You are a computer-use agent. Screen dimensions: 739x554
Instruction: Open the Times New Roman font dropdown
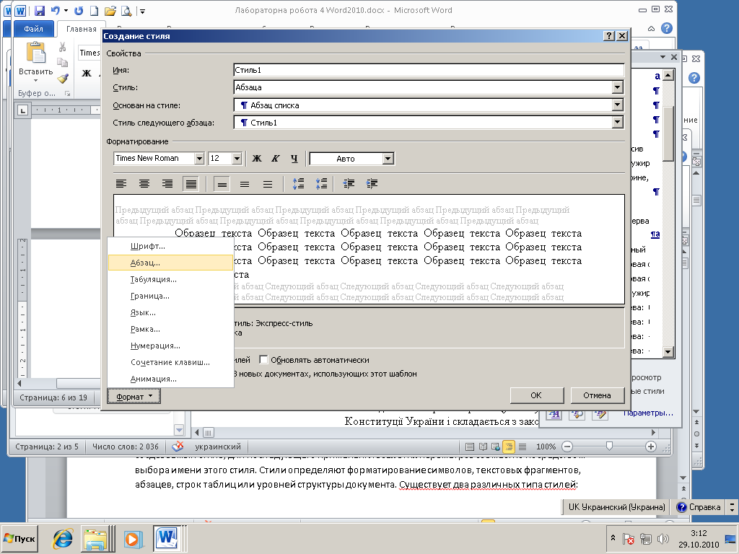coord(199,159)
